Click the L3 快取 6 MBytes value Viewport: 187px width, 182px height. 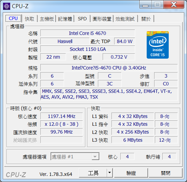click(133, 140)
